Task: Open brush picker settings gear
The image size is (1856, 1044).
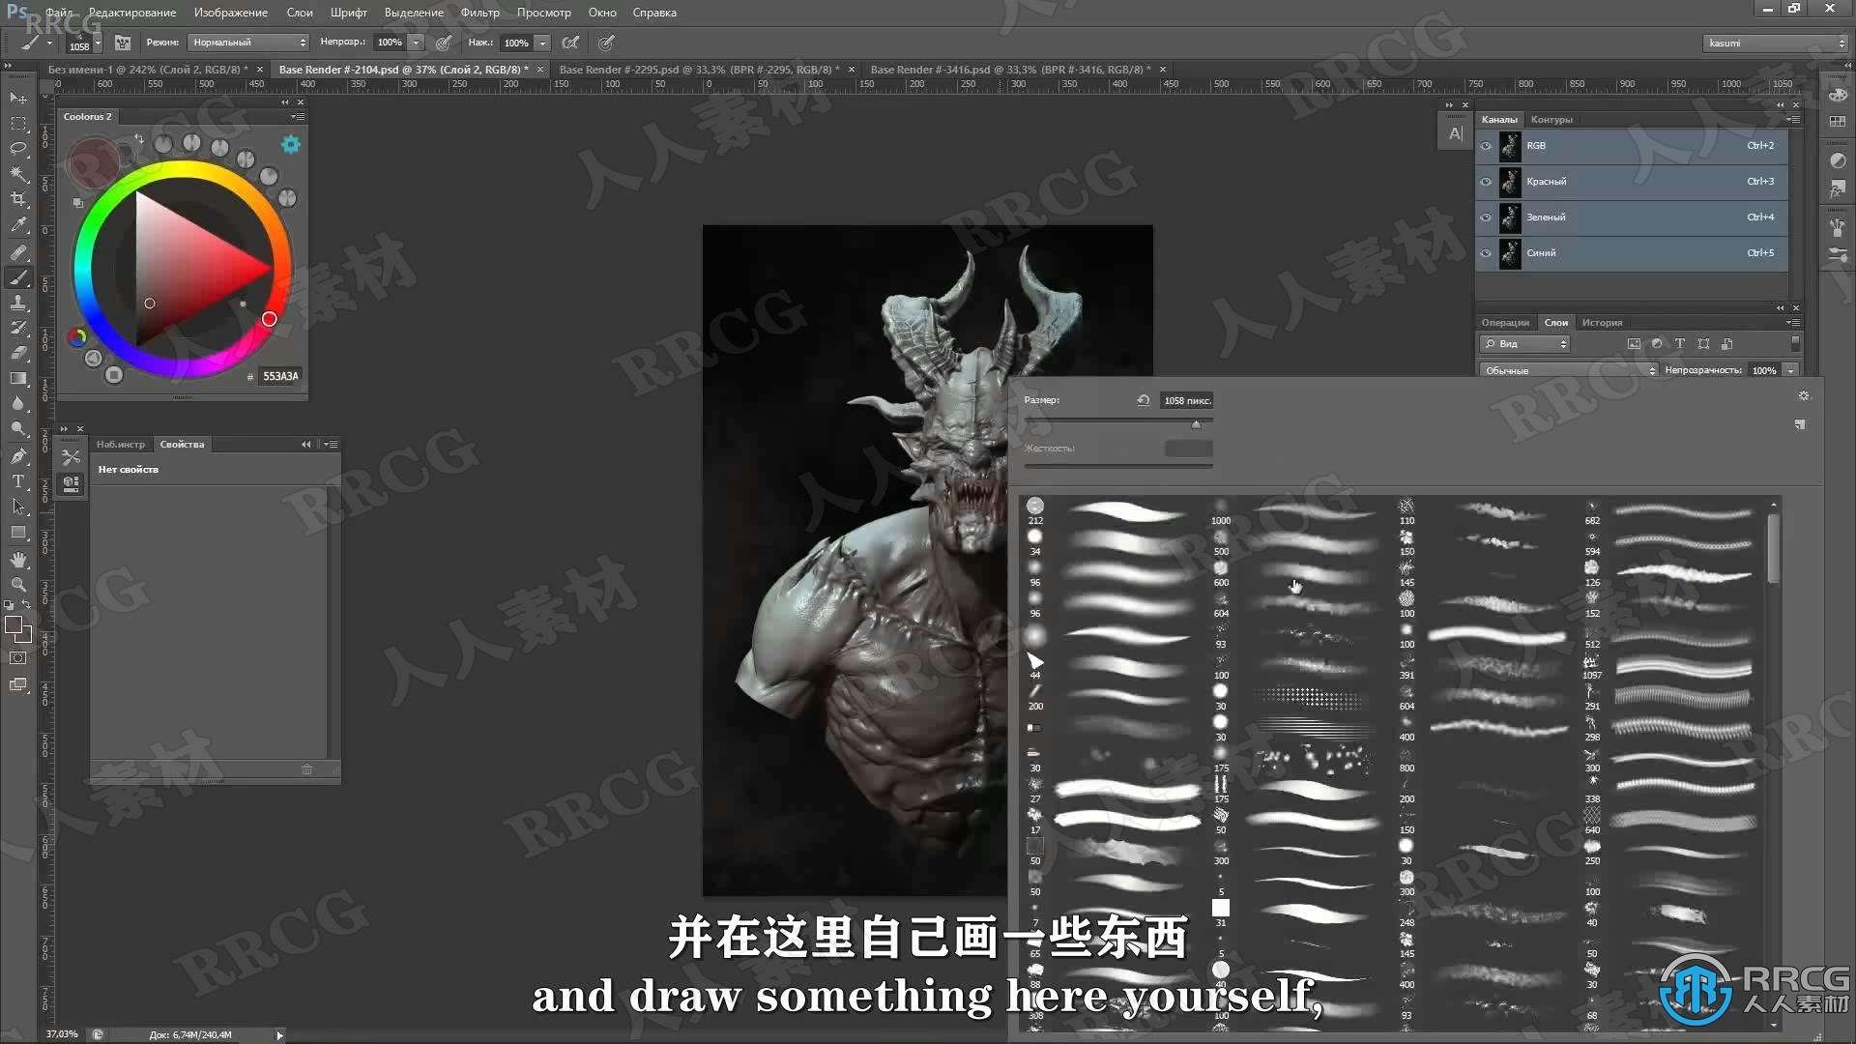Action: click(x=1803, y=396)
